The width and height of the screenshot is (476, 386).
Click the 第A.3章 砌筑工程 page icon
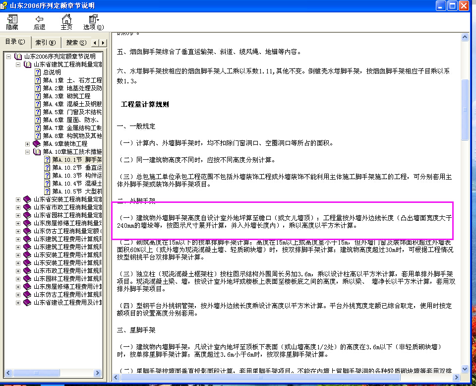38,96
